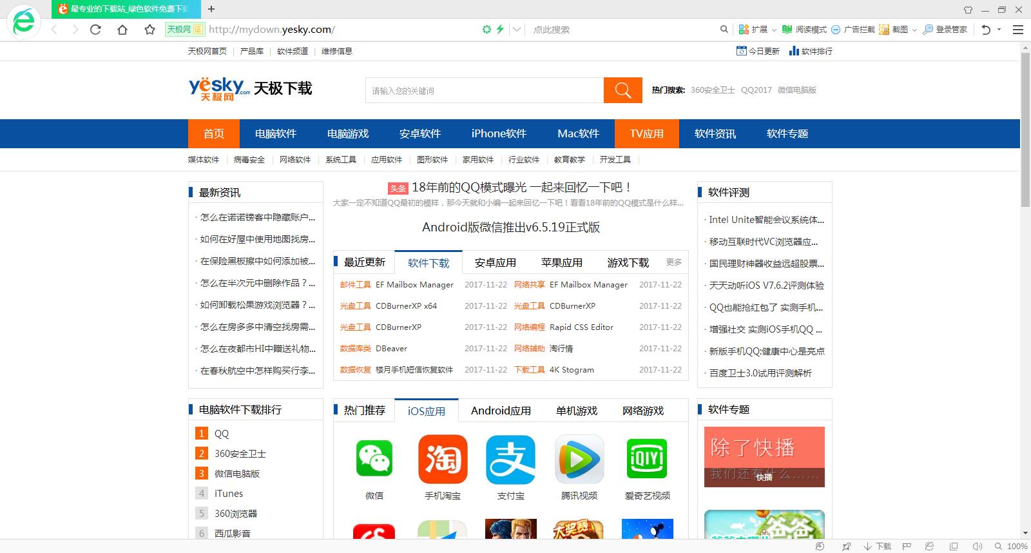Mute page sound via speaker icon
Image resolution: width=1031 pixels, height=553 pixels.
pyautogui.click(x=977, y=546)
